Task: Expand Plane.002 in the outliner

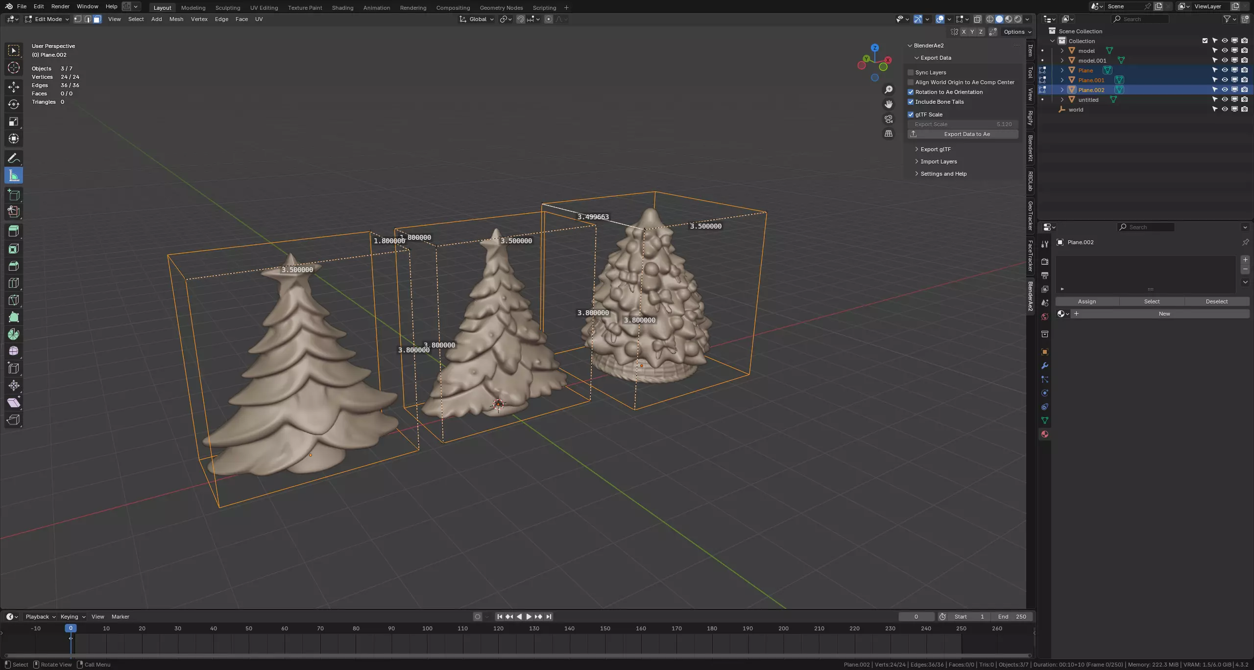Action: (1062, 90)
